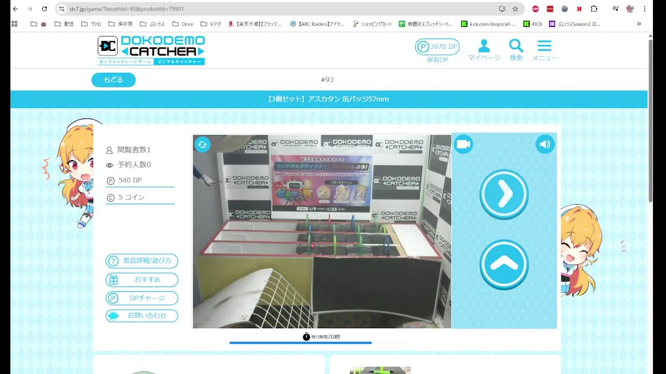Image resolution: width=666 pixels, height=374 pixels.
Task: Open the ABP adblock extension icon
Action: (x=535, y=9)
